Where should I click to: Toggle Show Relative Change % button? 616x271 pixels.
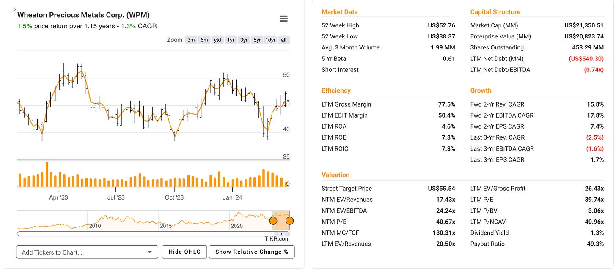[x=252, y=252]
